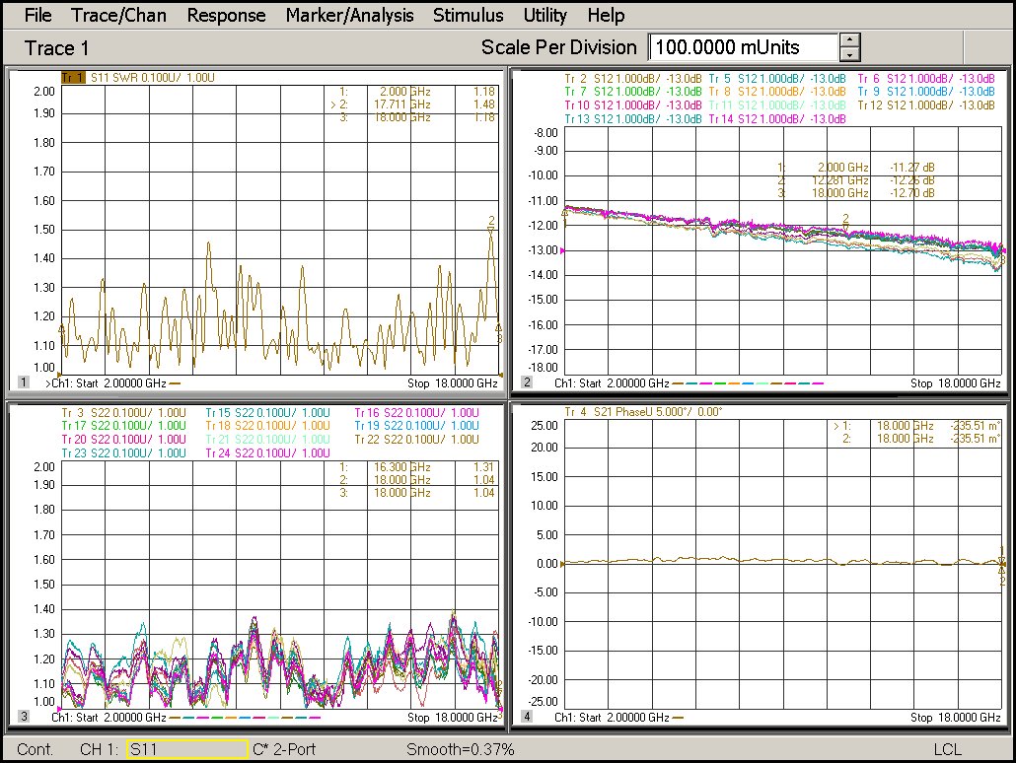
Task: Click marker 2 on the S12 traces
Action: tap(845, 221)
